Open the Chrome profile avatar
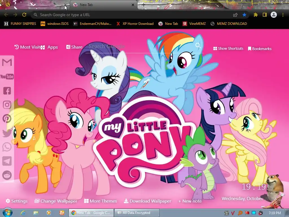This screenshot has height=217, width=289. tap(274, 15)
